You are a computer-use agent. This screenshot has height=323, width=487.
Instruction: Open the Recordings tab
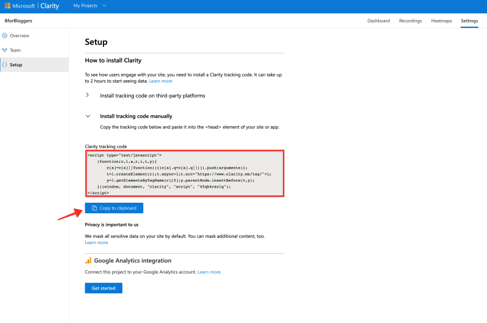pyautogui.click(x=410, y=21)
